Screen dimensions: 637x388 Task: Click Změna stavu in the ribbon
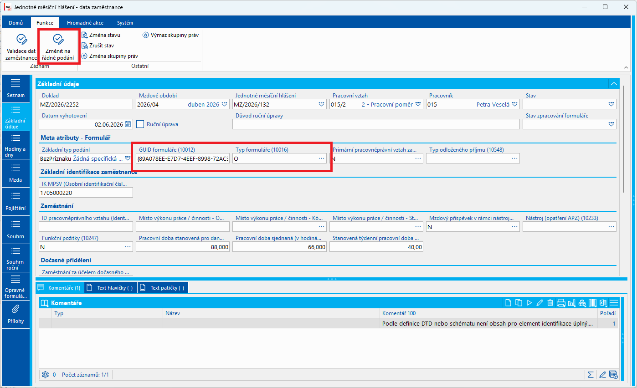click(x=101, y=35)
